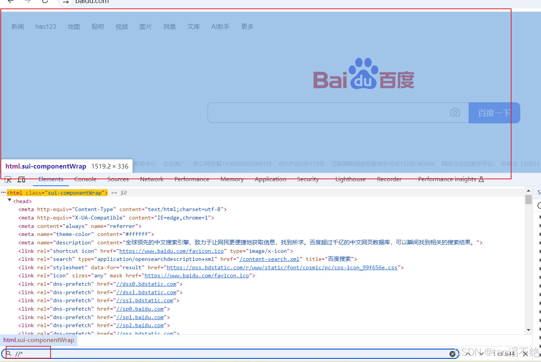Image resolution: width=541 pixels, height=362 pixels.
Task: Click the Elements panel scrollbar down arrow
Action: pyautogui.click(x=529, y=330)
